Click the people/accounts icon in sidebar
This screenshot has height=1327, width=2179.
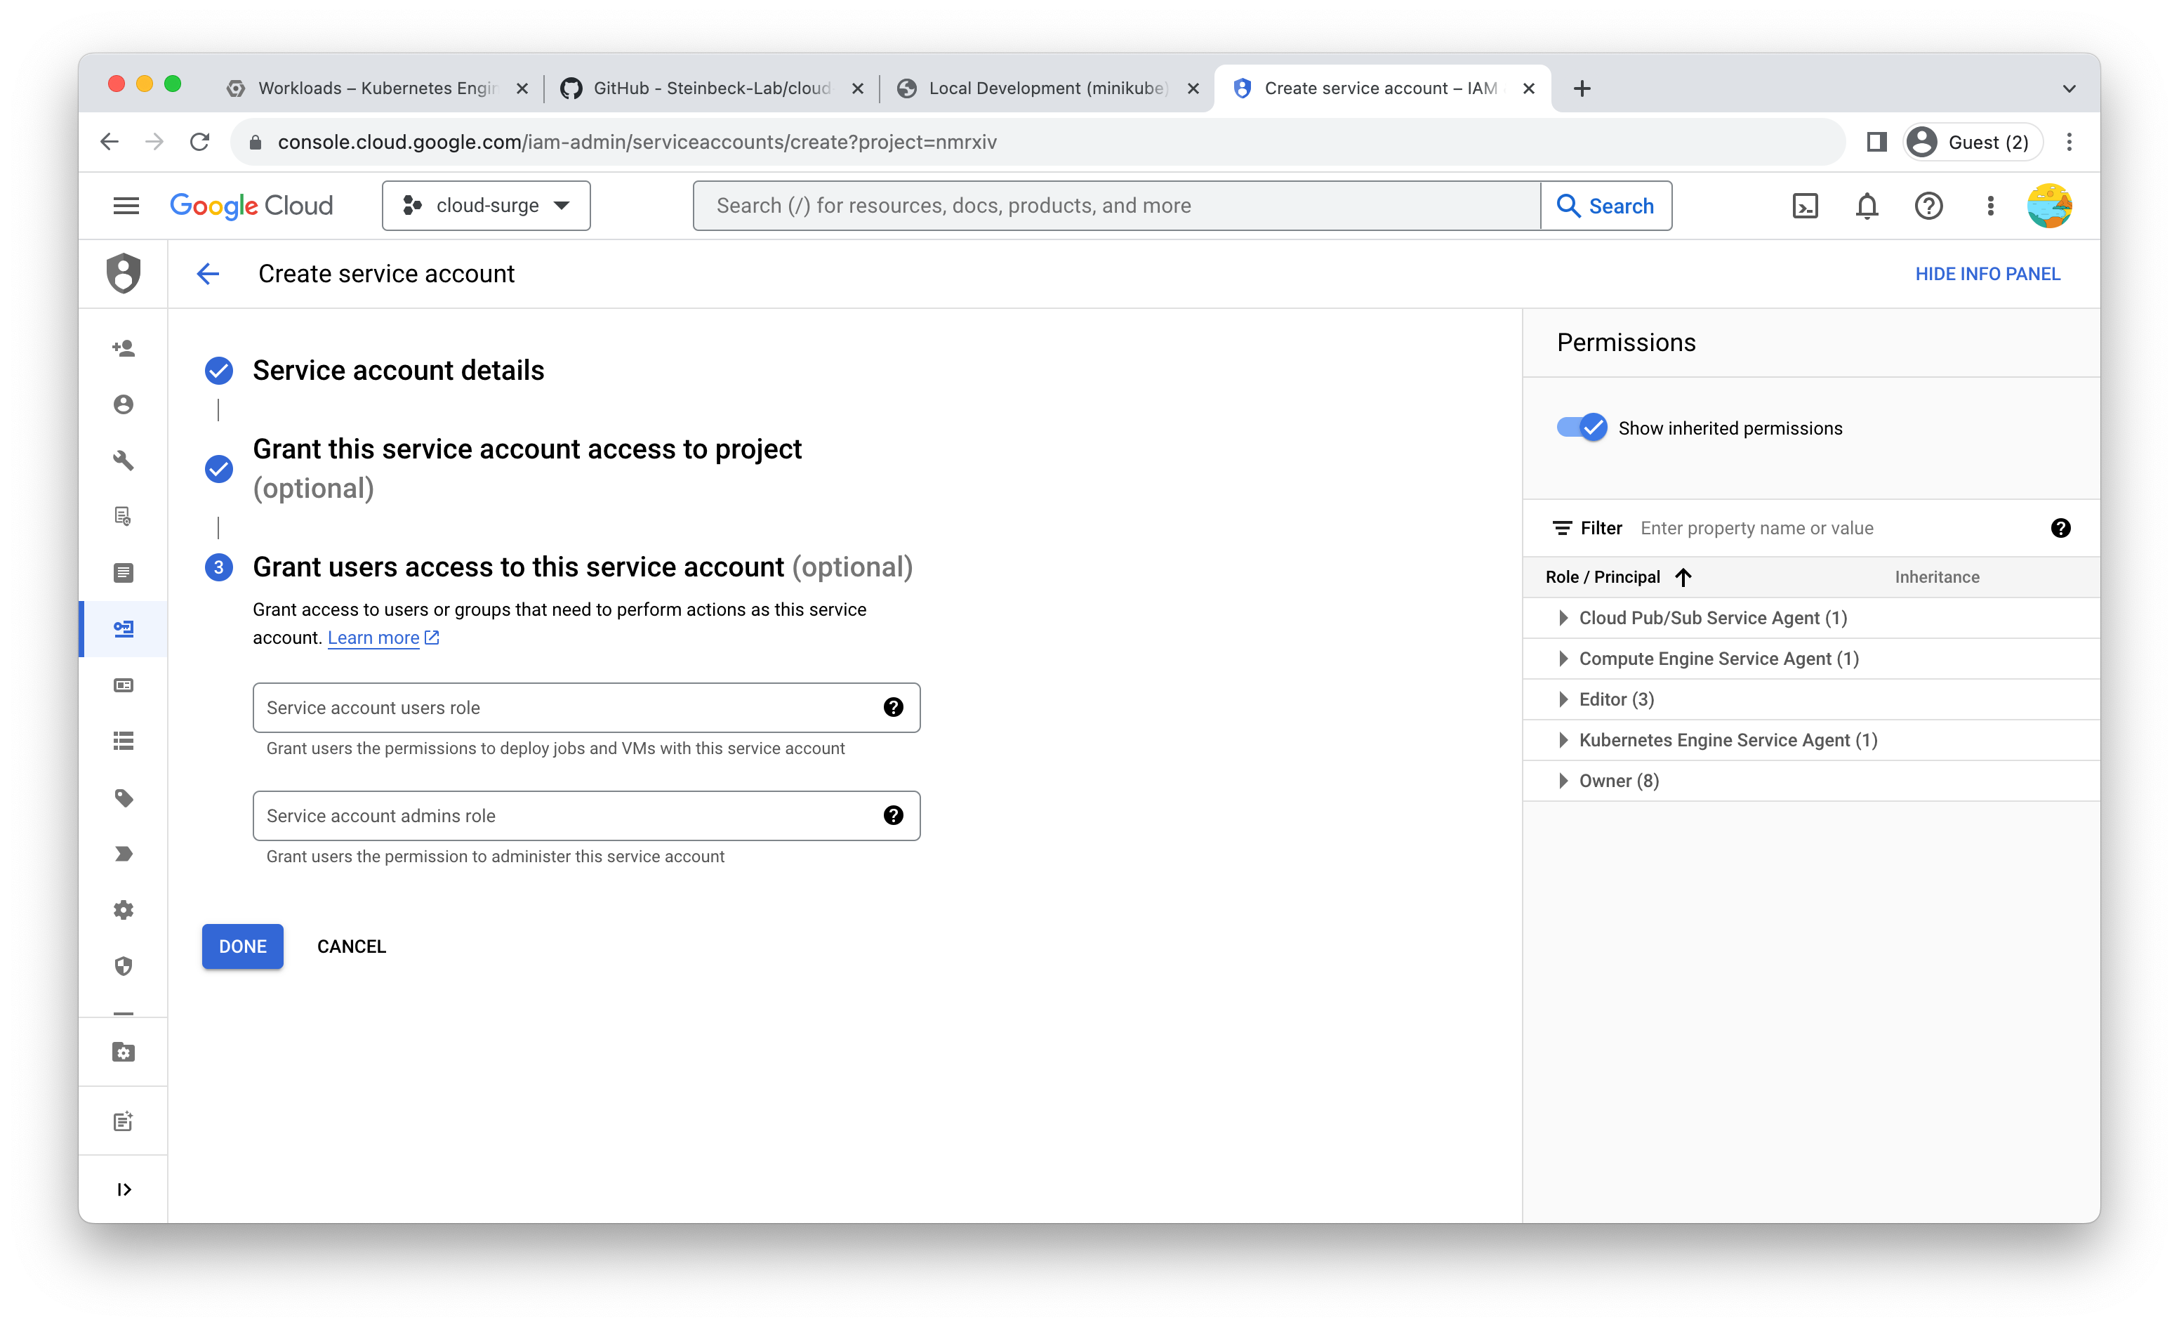coord(124,404)
